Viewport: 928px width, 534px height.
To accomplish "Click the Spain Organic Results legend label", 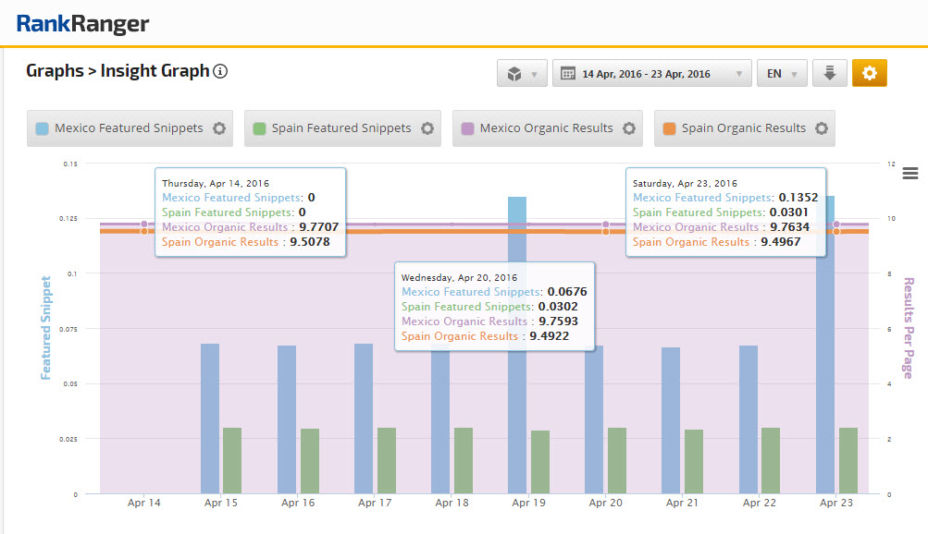I will pos(743,128).
